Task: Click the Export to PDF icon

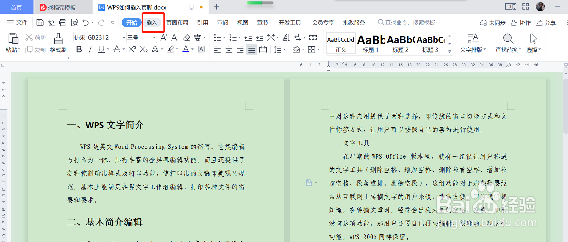Action: [52, 22]
